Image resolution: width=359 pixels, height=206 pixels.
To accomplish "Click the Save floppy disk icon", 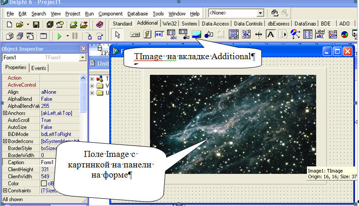I will coord(36,24).
